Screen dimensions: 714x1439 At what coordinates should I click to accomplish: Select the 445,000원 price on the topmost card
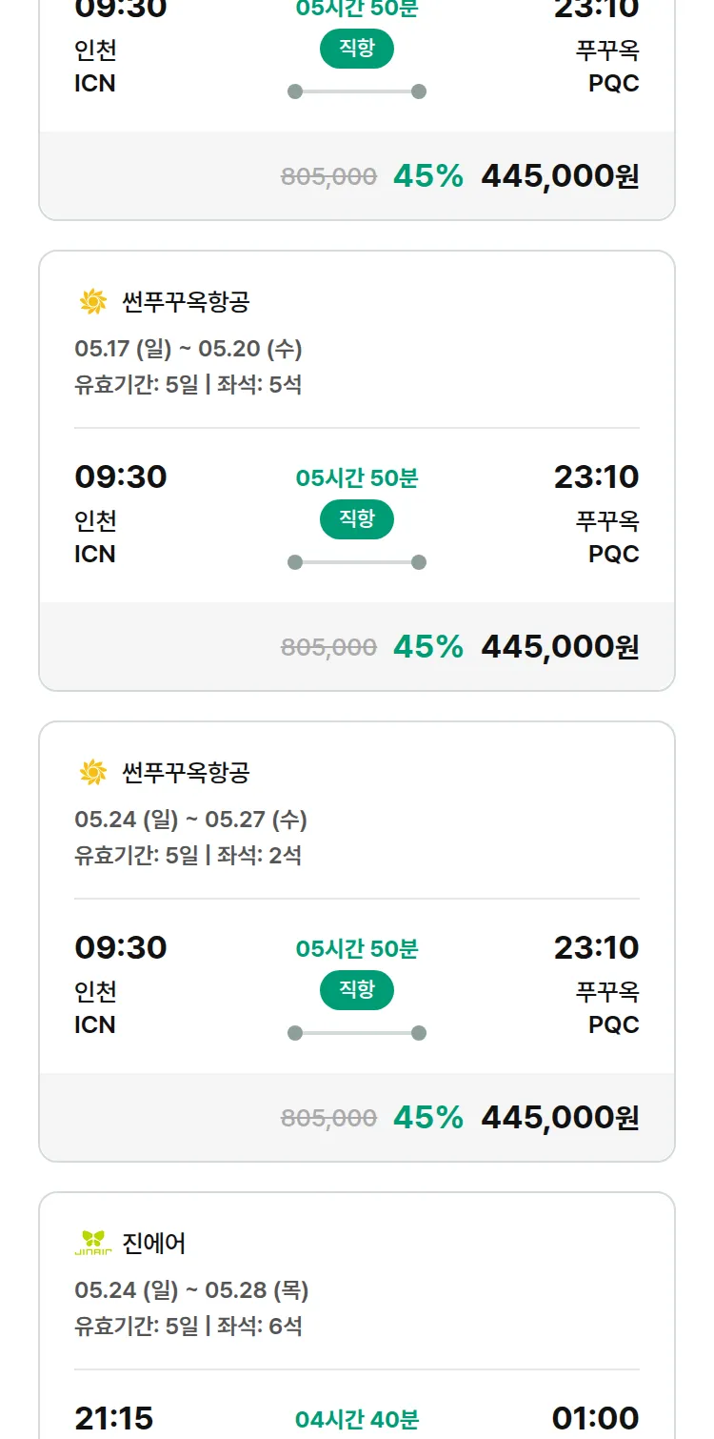(x=560, y=176)
